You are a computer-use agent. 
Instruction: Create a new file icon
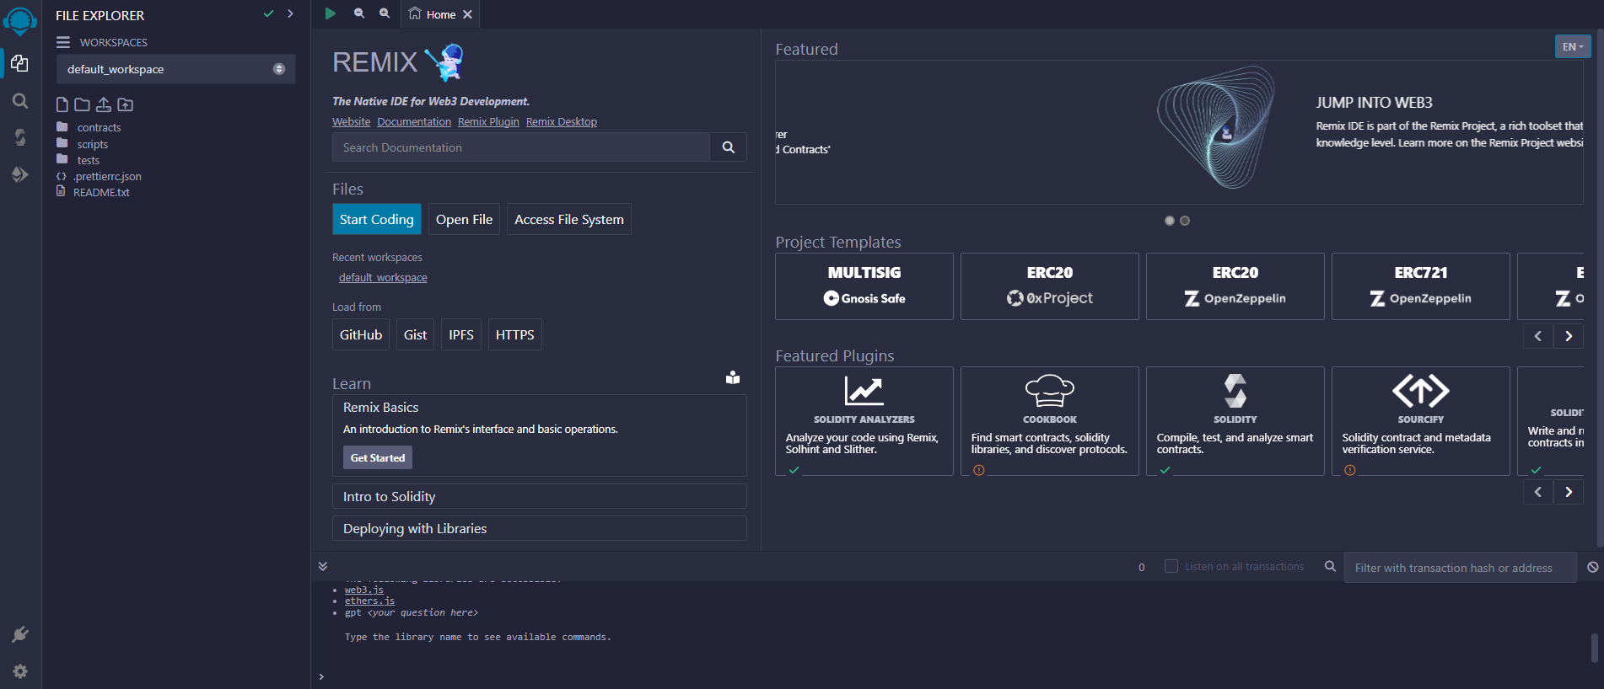click(62, 104)
